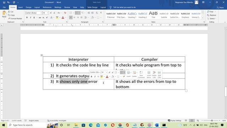The width and height of the screenshot is (227, 128).
Task: Click the Share button
Action: (x=220, y=7)
